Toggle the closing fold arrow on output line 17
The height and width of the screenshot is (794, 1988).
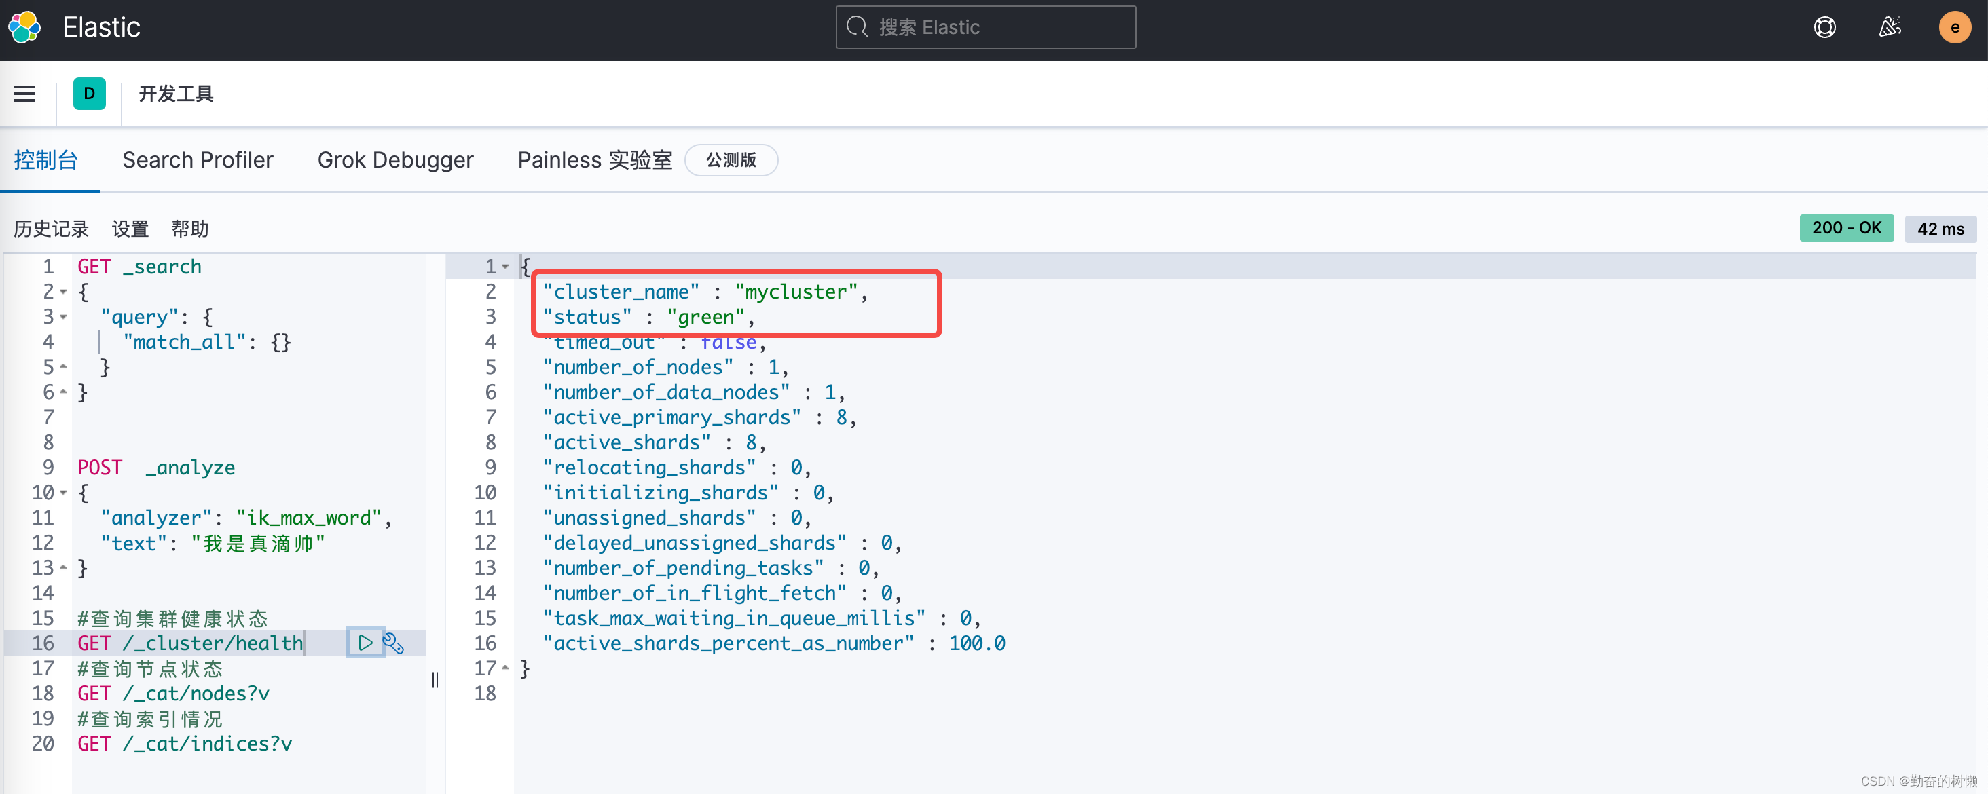(504, 668)
